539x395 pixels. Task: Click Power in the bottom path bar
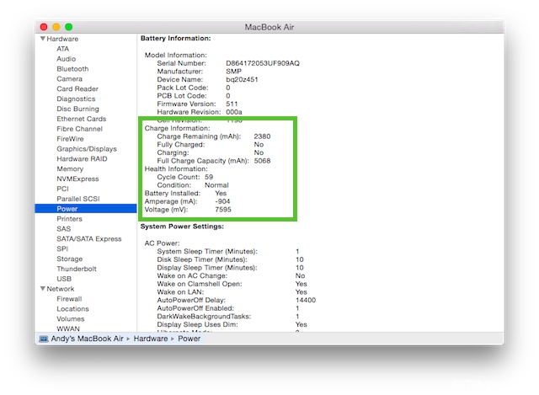189,339
